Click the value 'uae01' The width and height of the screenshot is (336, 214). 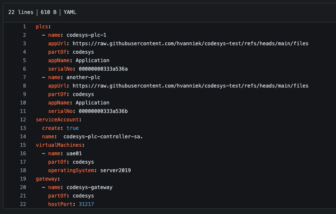pos(74,154)
